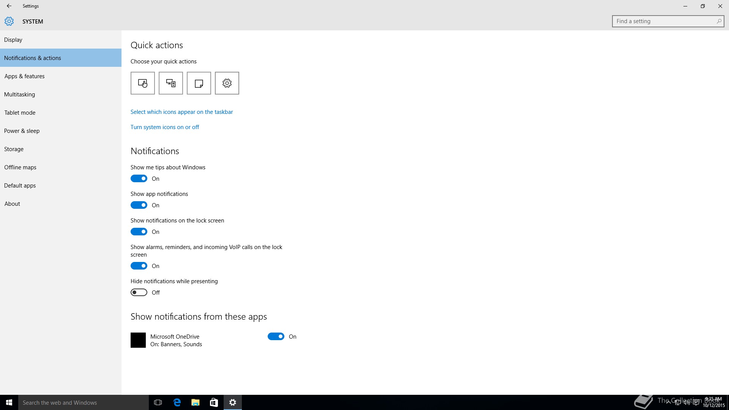This screenshot has width=729, height=410.
Task: Enable Hide notifications while presenting
Action: (139, 292)
